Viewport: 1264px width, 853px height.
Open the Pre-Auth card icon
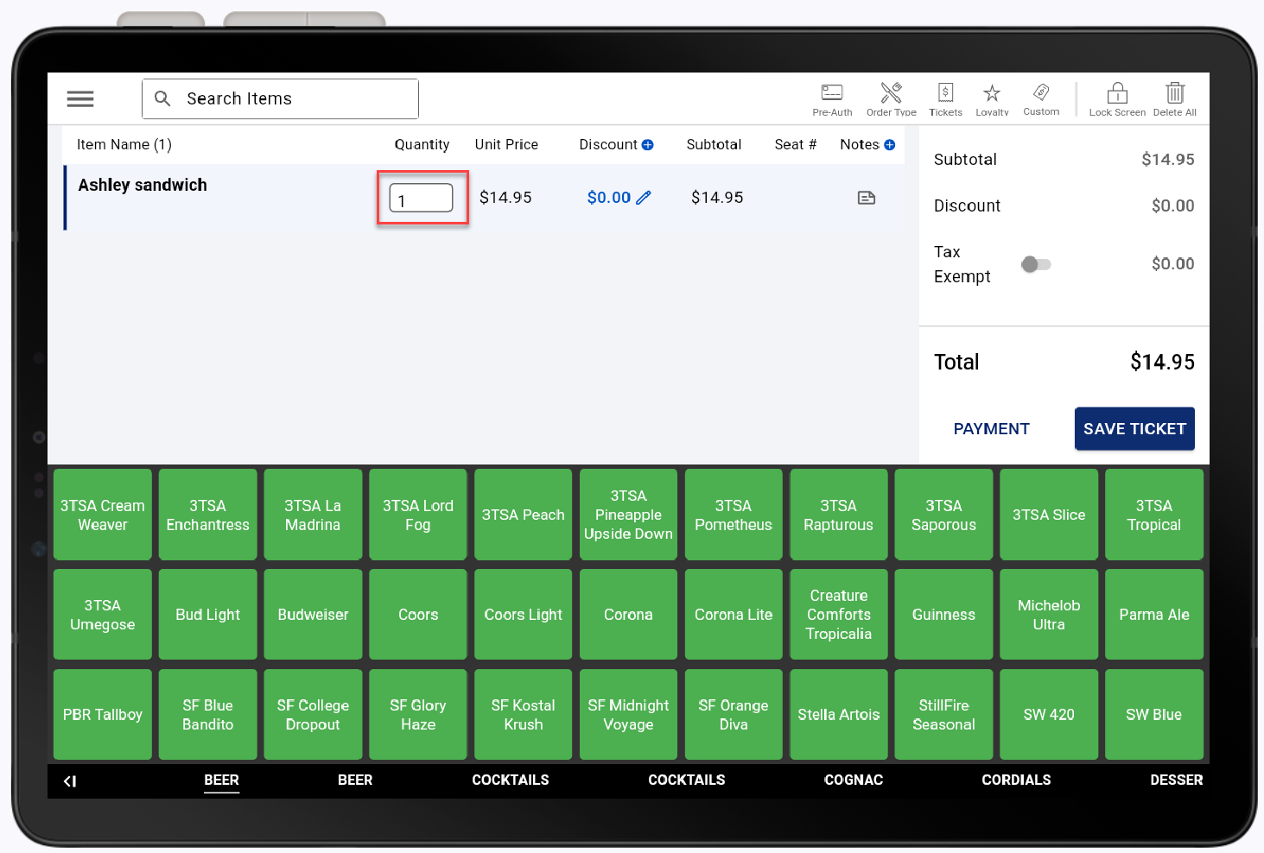831,93
